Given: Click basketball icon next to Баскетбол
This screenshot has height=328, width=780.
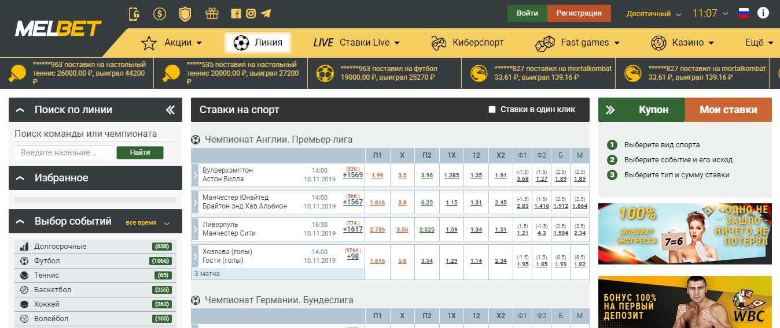Looking at the screenshot, I should pyautogui.click(x=24, y=290).
